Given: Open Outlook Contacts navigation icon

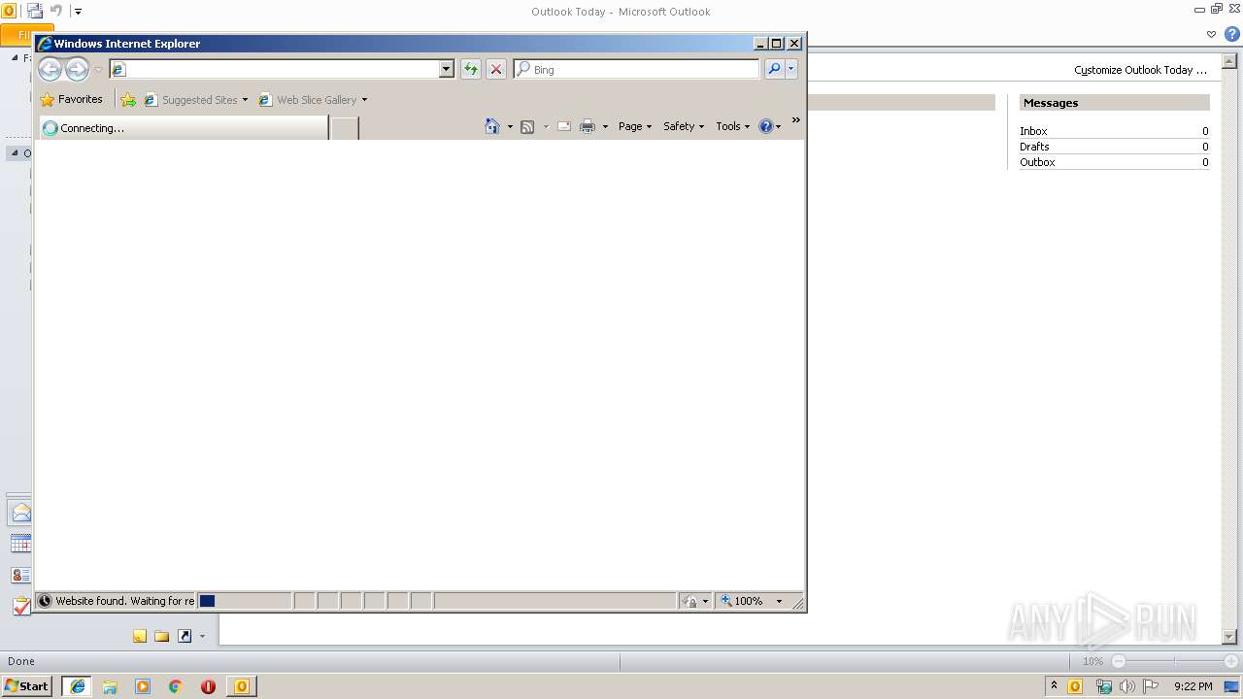Looking at the screenshot, I should [20, 575].
